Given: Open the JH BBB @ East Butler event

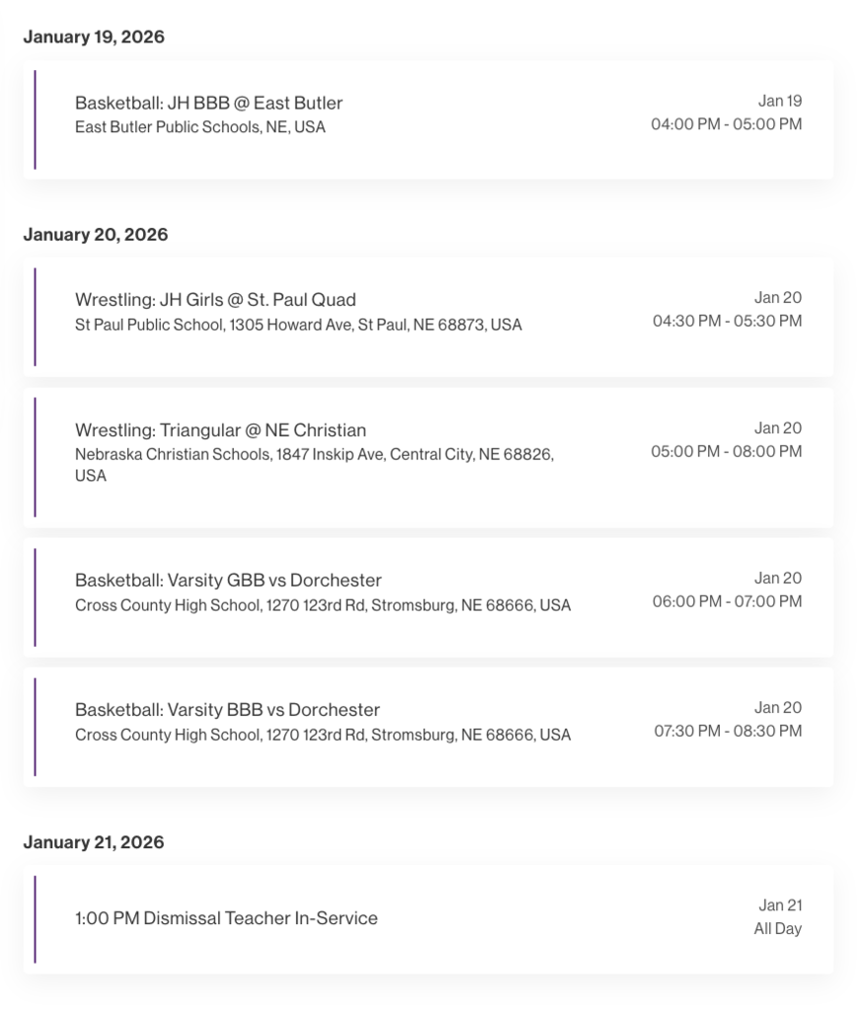Looking at the screenshot, I should tap(208, 103).
